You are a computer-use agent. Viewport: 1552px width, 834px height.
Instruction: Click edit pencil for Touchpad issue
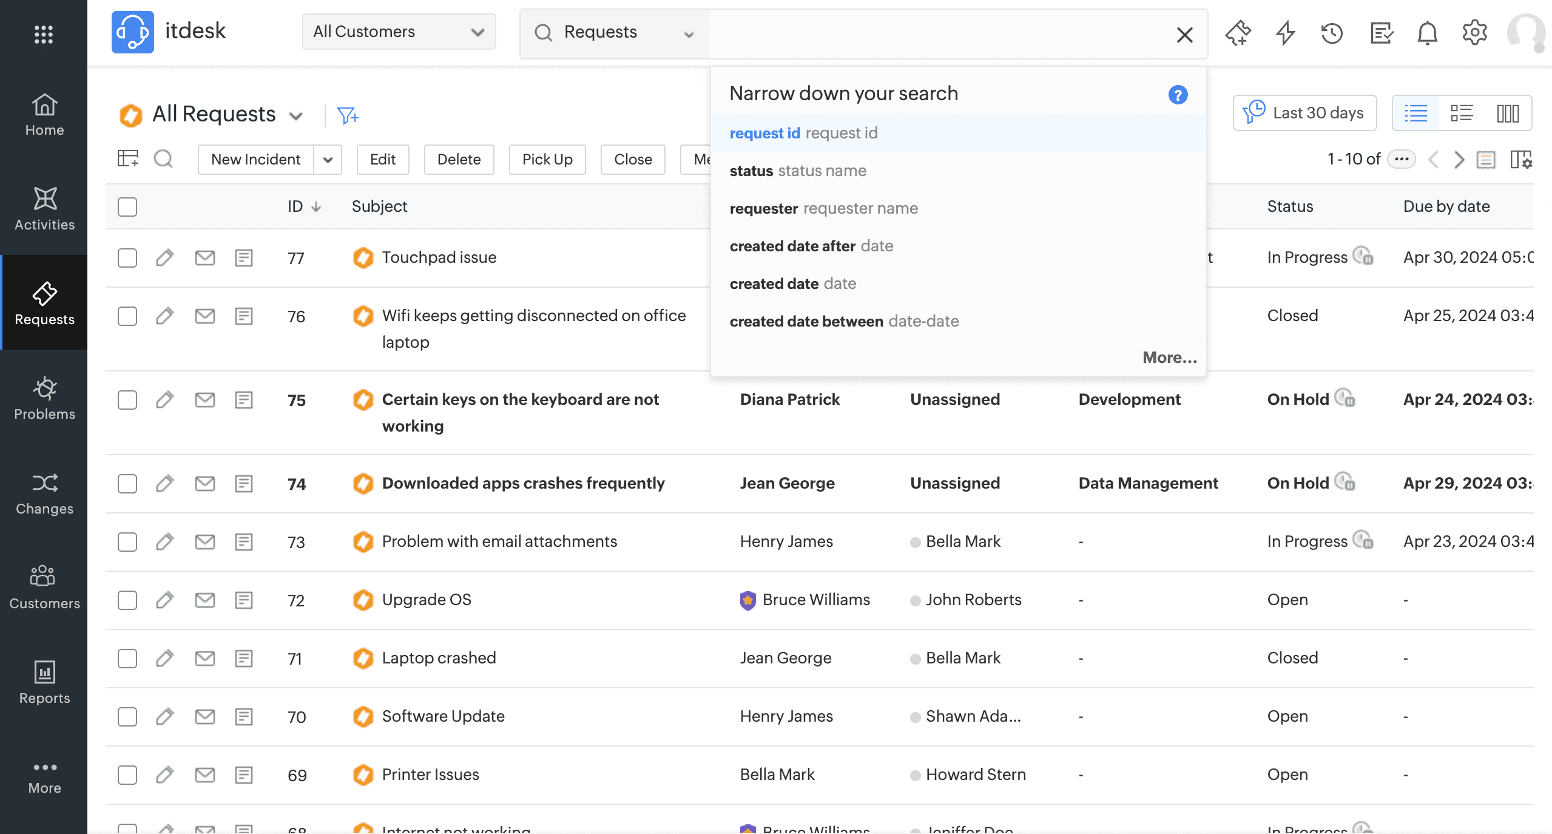pos(164,257)
